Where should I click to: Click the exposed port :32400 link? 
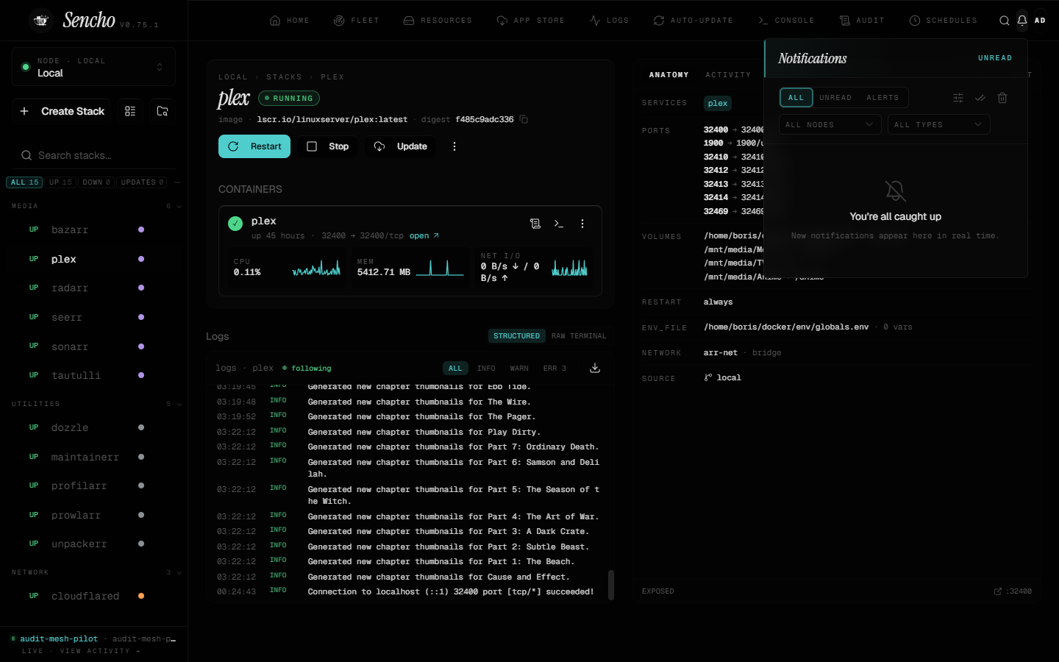(x=1013, y=591)
